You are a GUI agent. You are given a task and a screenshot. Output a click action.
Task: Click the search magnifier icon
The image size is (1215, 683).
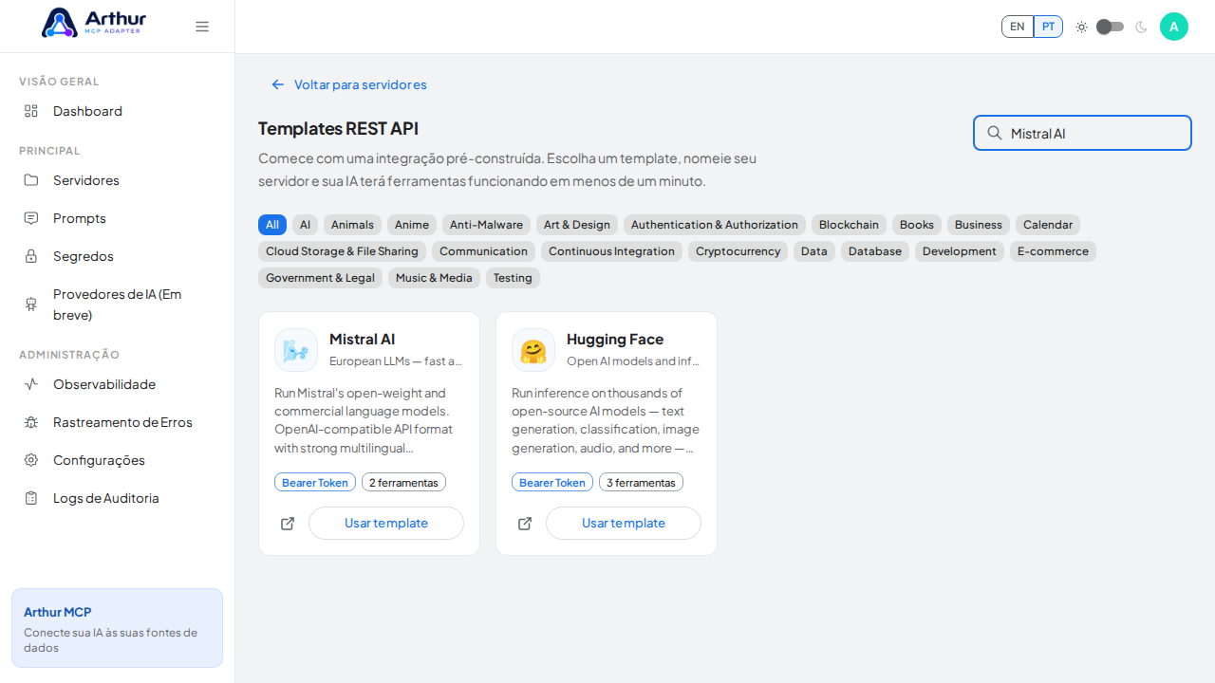pyautogui.click(x=995, y=133)
